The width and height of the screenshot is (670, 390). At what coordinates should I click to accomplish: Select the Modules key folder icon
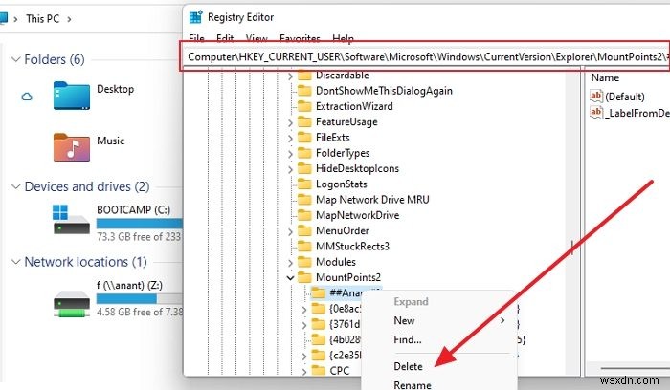click(x=304, y=262)
